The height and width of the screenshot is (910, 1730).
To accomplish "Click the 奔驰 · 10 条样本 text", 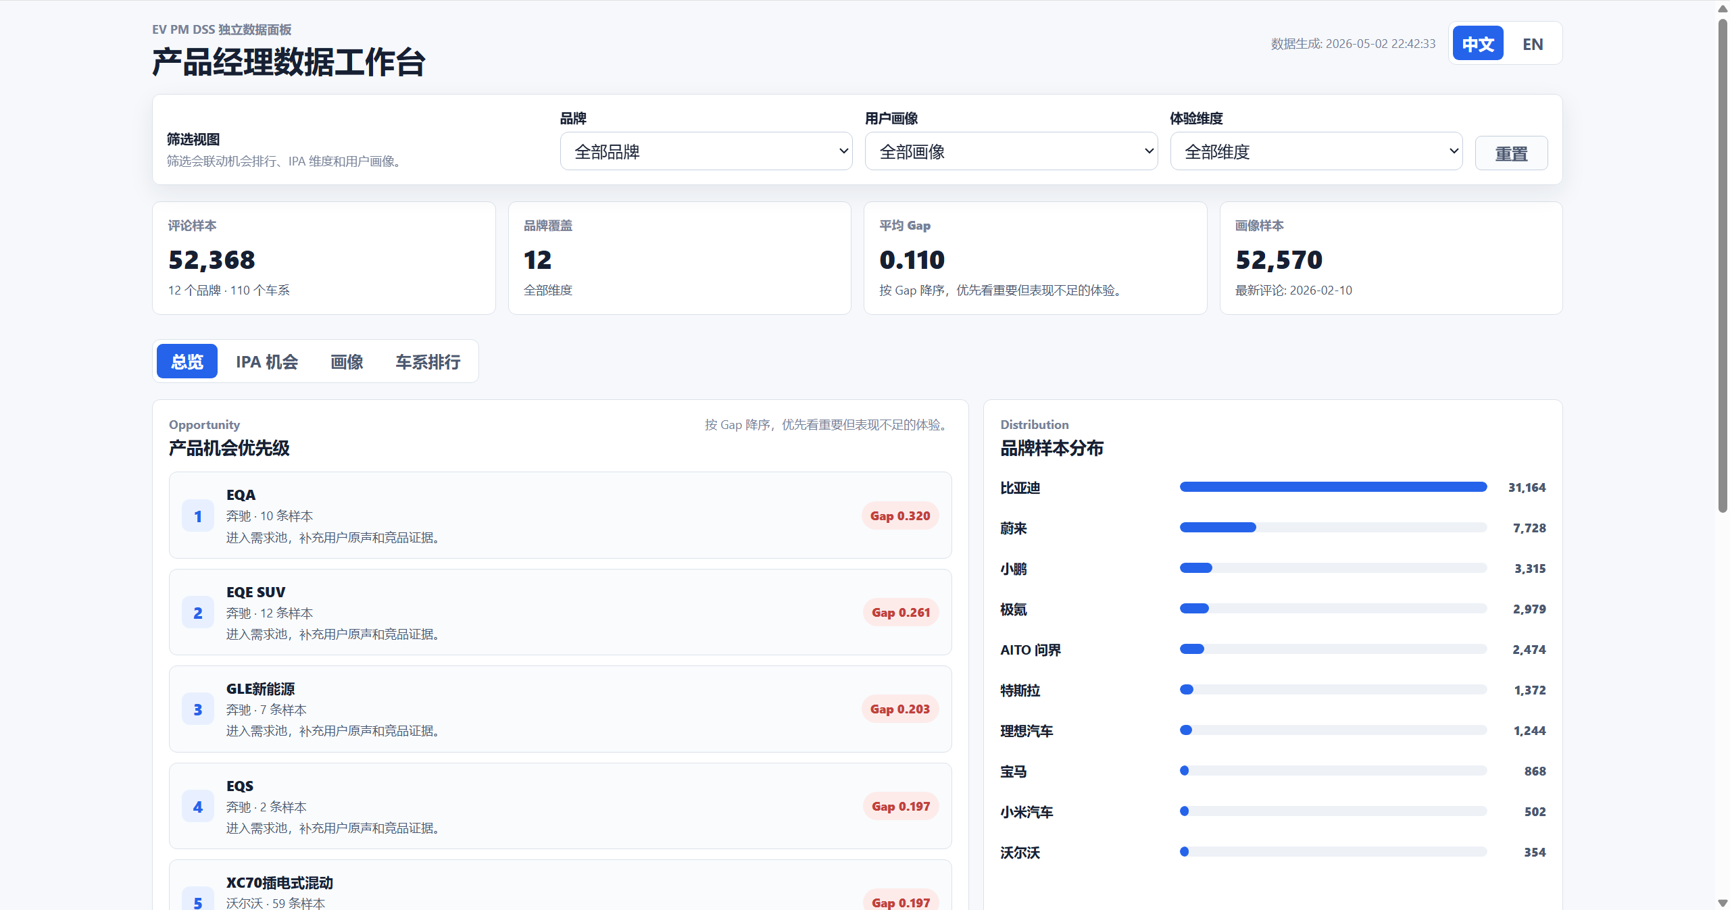I will tap(270, 516).
